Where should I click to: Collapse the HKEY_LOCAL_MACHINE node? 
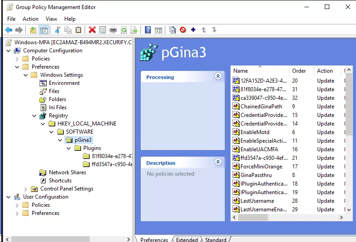43,124
